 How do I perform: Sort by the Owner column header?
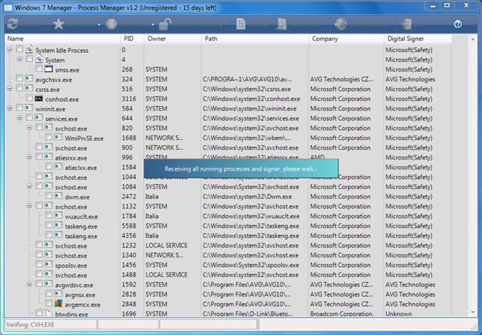pos(173,39)
